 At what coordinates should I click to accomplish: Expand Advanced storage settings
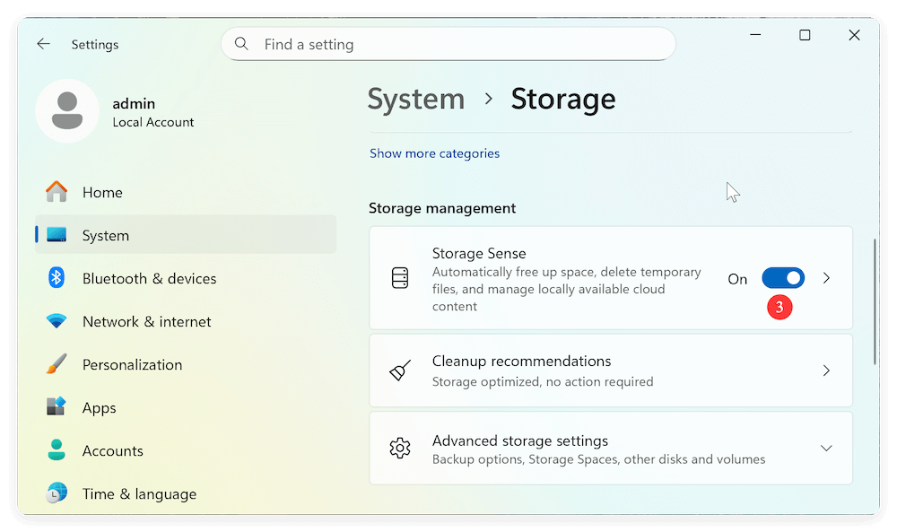[x=826, y=449]
